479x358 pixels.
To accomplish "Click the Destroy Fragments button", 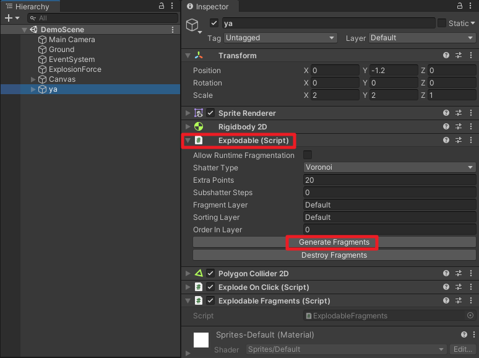I will point(334,255).
